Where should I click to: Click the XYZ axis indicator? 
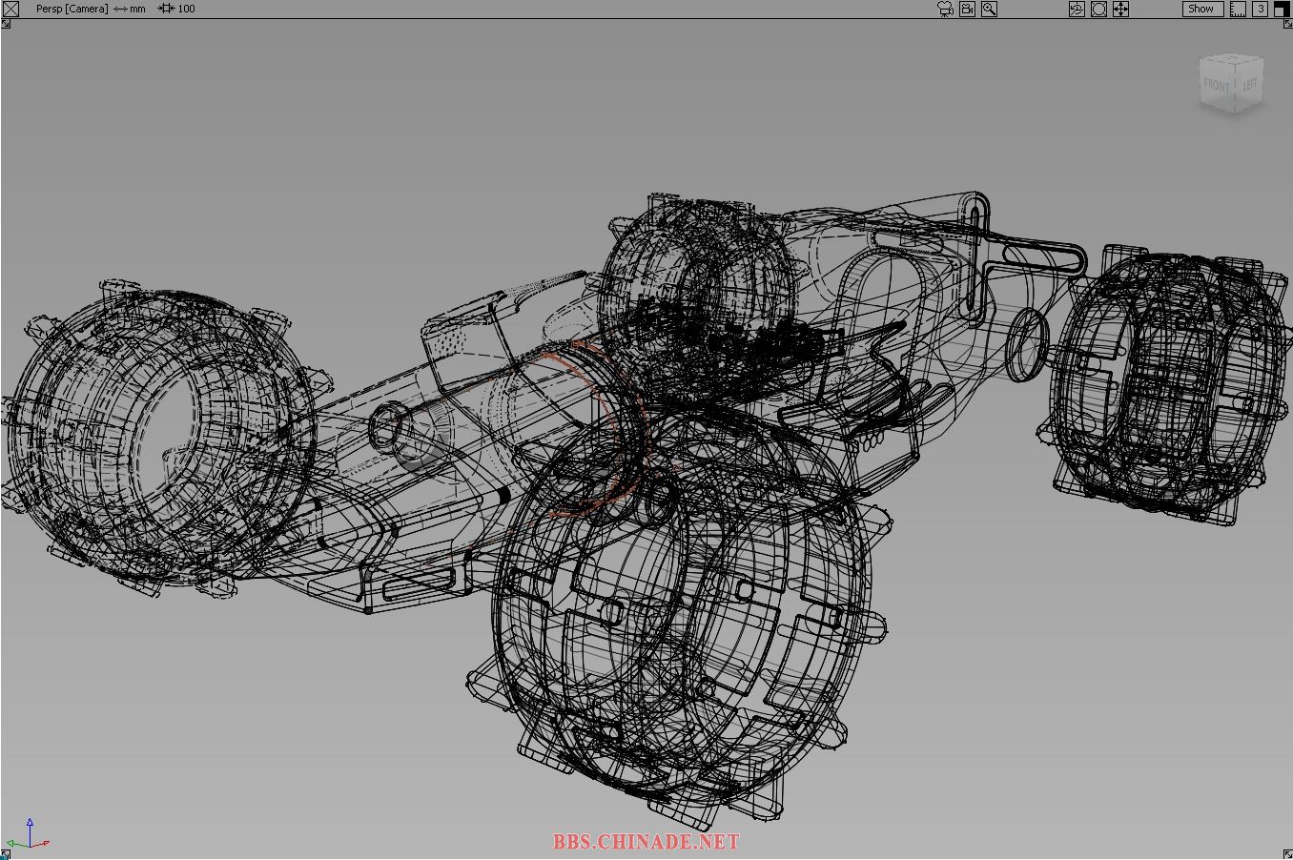pos(27,833)
